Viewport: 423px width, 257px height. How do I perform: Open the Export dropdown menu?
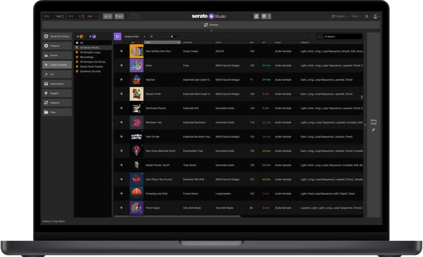coord(339,16)
